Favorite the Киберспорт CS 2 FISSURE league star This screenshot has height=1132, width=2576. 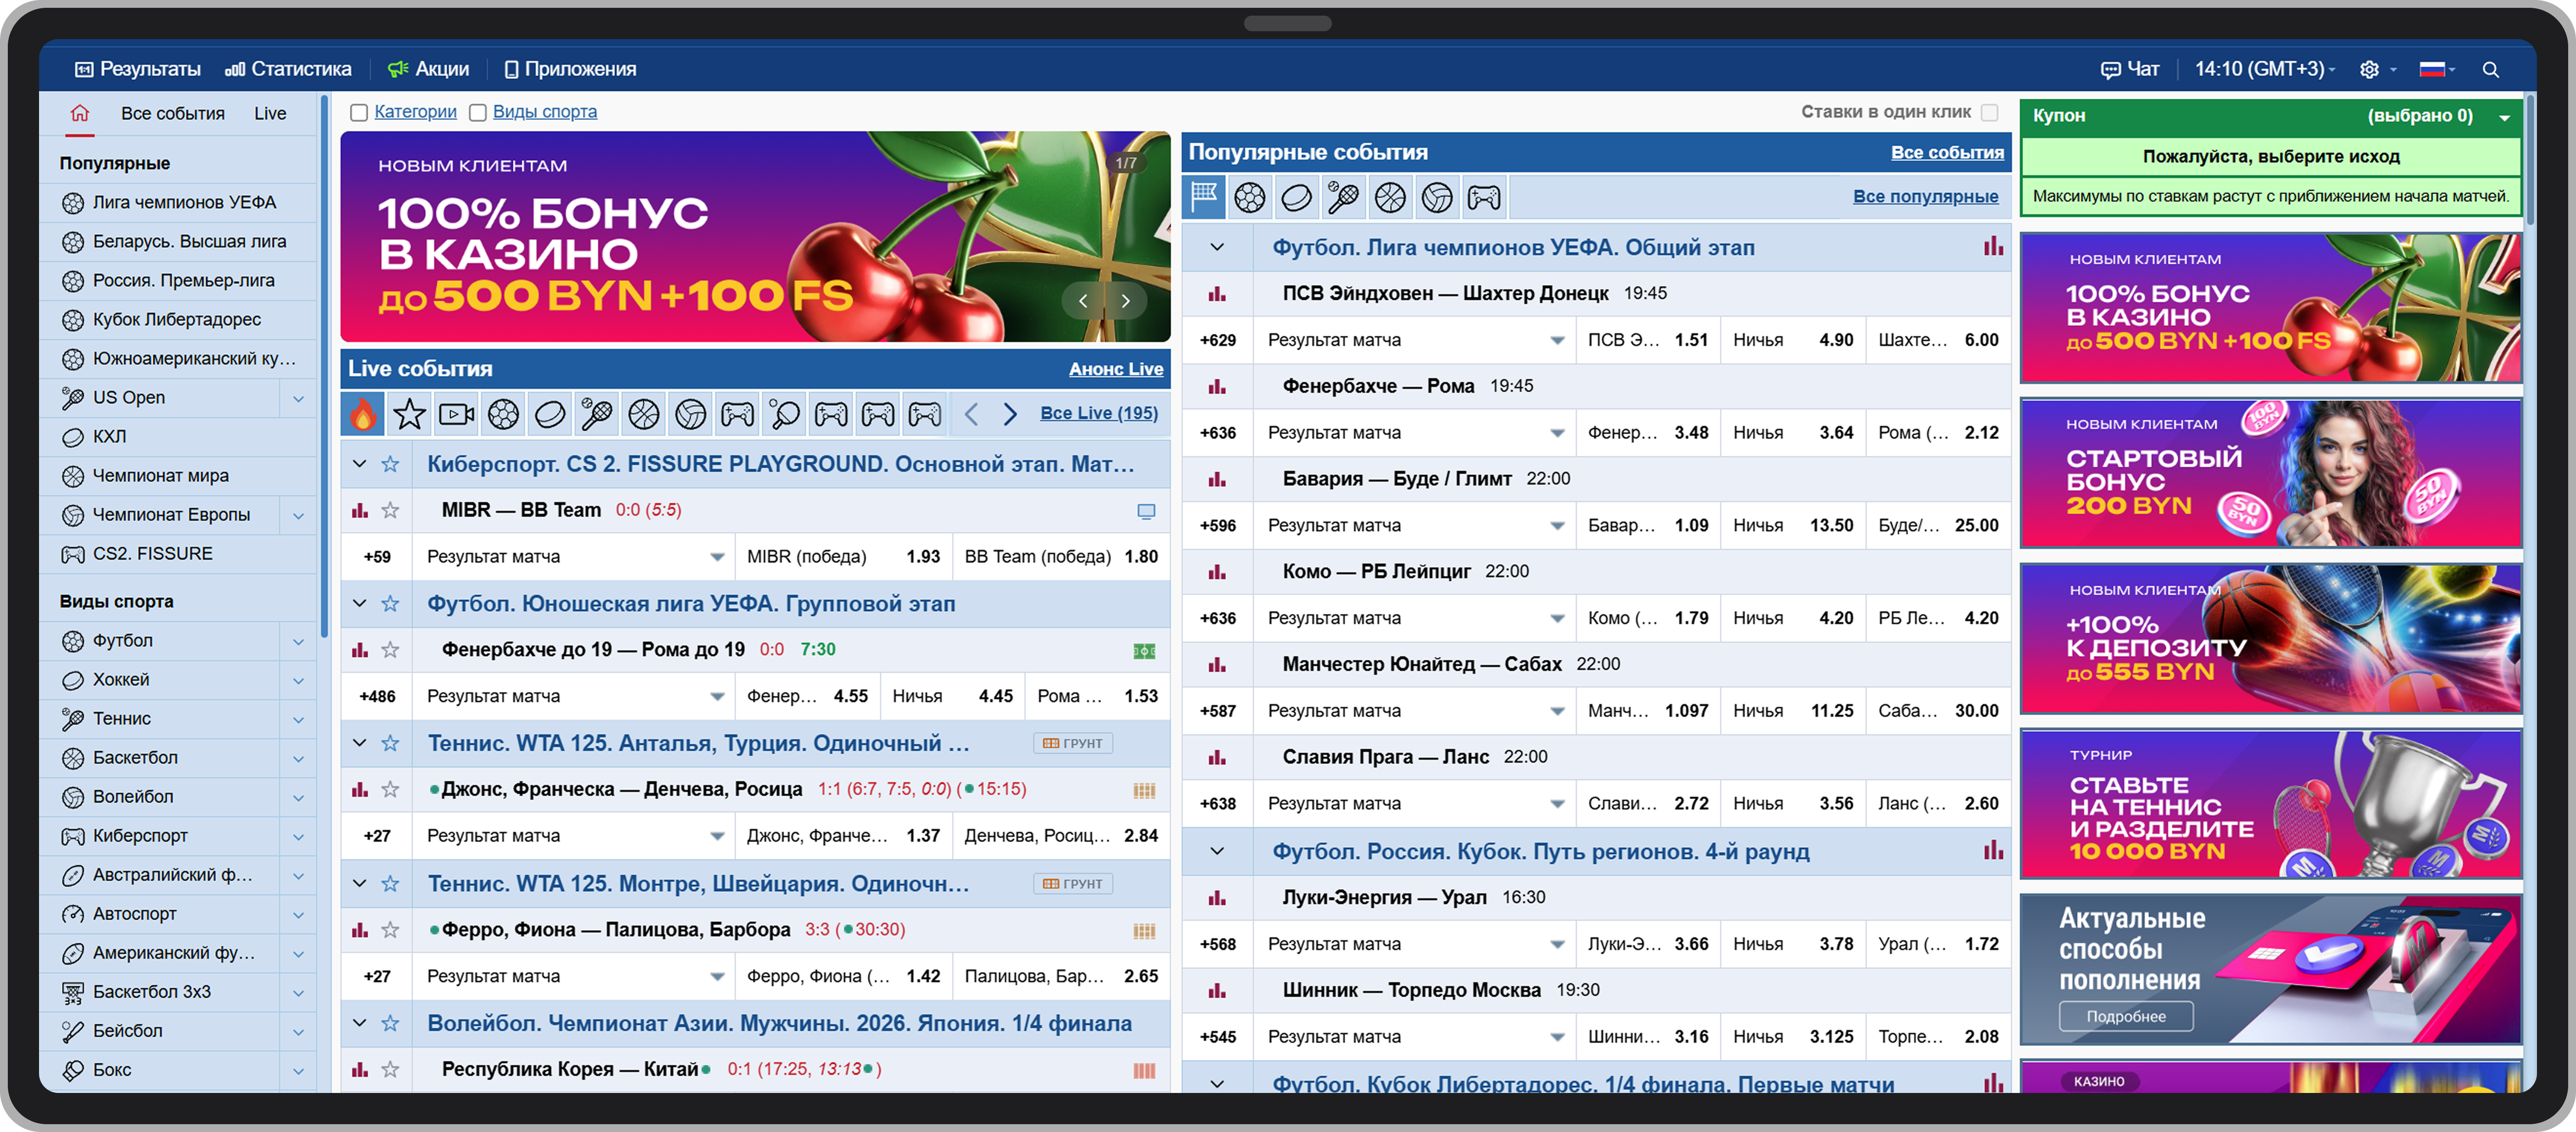[x=390, y=464]
